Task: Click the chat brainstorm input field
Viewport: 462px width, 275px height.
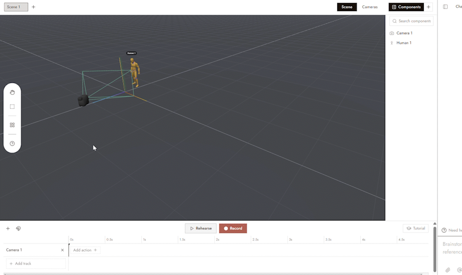Action: coord(451,248)
